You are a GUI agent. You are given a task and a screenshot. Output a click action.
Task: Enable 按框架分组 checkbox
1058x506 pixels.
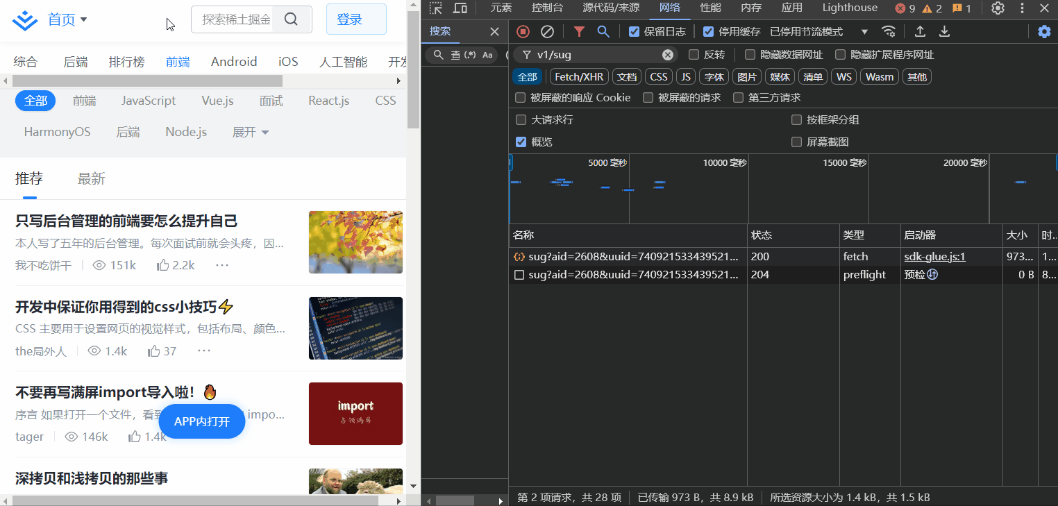pyautogui.click(x=796, y=120)
